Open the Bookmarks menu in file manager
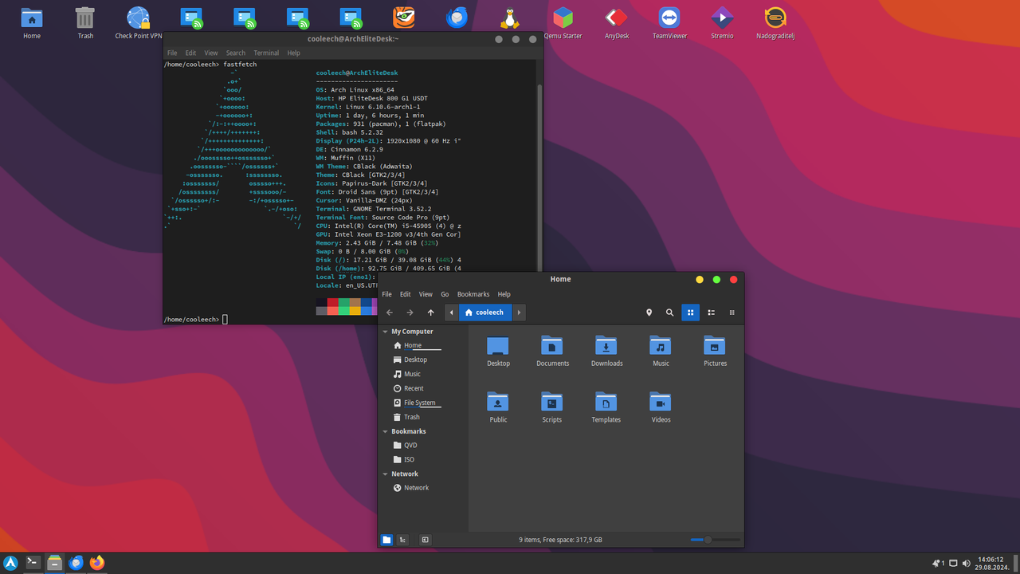The image size is (1020, 574). point(473,294)
